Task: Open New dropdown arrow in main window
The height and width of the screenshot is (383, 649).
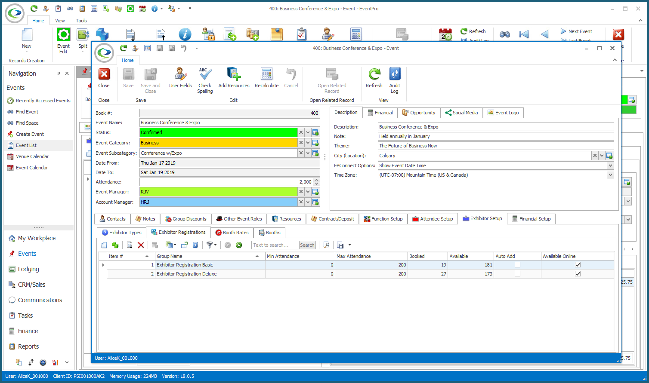Action: pyautogui.click(x=27, y=52)
